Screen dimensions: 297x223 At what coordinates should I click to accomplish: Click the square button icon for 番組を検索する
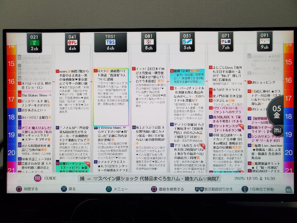tap(154, 189)
